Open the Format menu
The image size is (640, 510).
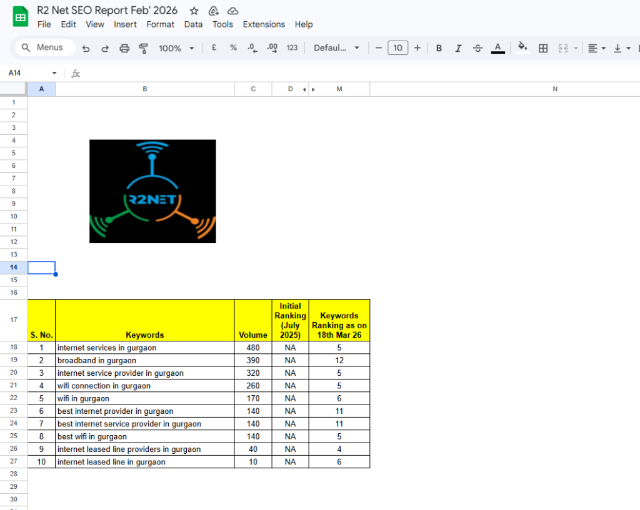pos(161,24)
